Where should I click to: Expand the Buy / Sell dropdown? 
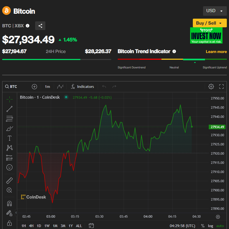(x=208, y=23)
